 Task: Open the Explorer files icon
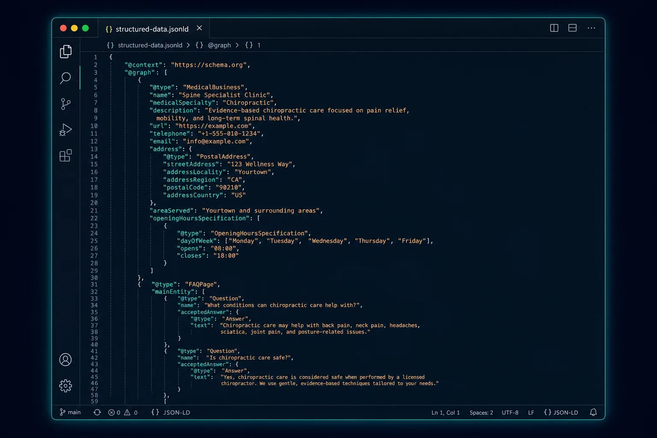click(x=65, y=51)
